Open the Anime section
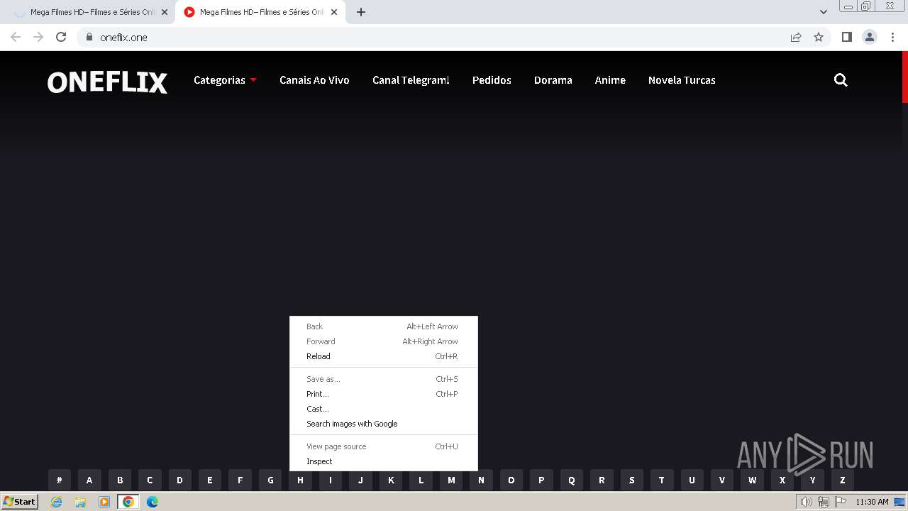The width and height of the screenshot is (908, 511). [x=610, y=80]
